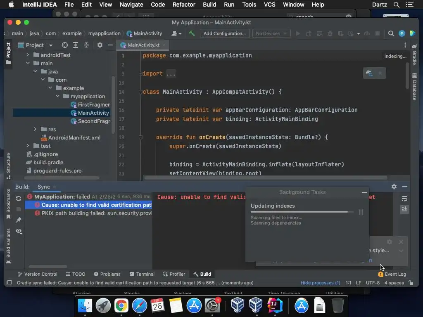Image resolution: width=423 pixels, height=317 pixels.
Task: Expand the androidTest folder
Action: [28, 55]
